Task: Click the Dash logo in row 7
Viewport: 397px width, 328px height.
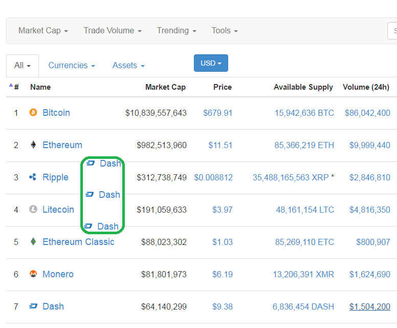Action: 33,306
